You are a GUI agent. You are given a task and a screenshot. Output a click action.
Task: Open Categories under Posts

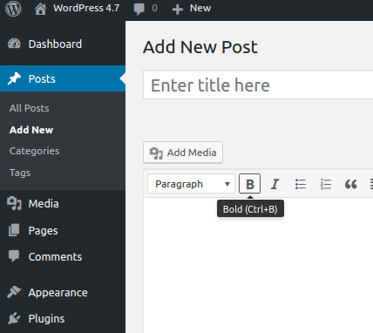(34, 151)
